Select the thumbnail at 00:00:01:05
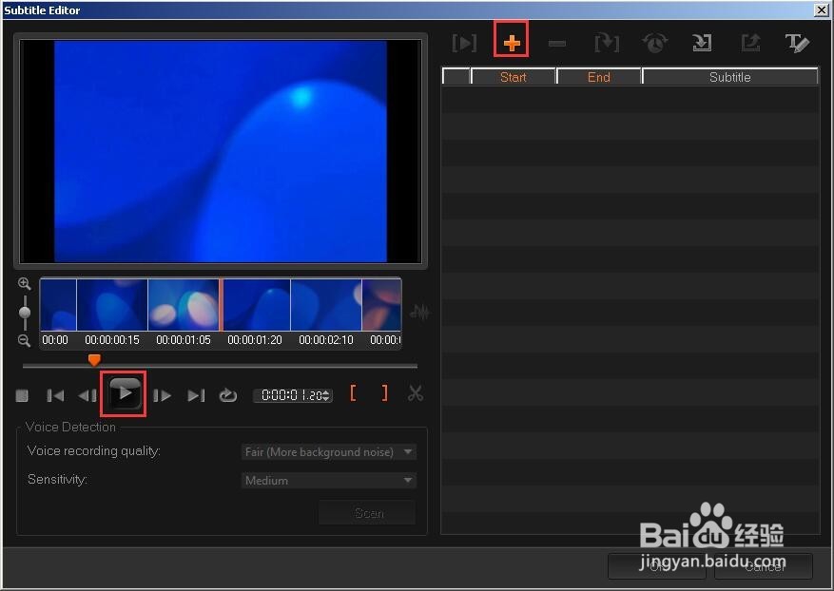The height and width of the screenshot is (591, 834). tap(184, 305)
